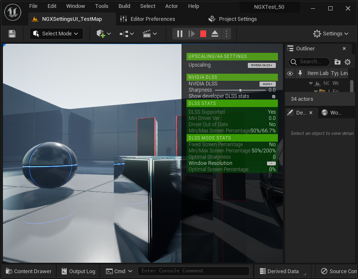Image resolution: width=358 pixels, height=279 pixels.
Task: Open the File menu
Action: tap(33, 6)
